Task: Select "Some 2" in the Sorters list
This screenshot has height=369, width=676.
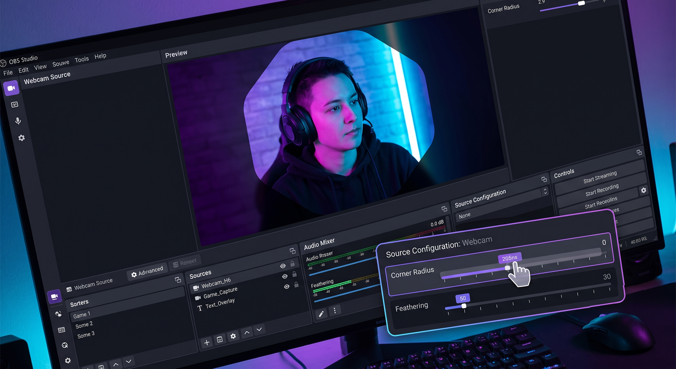Action: 84,325
